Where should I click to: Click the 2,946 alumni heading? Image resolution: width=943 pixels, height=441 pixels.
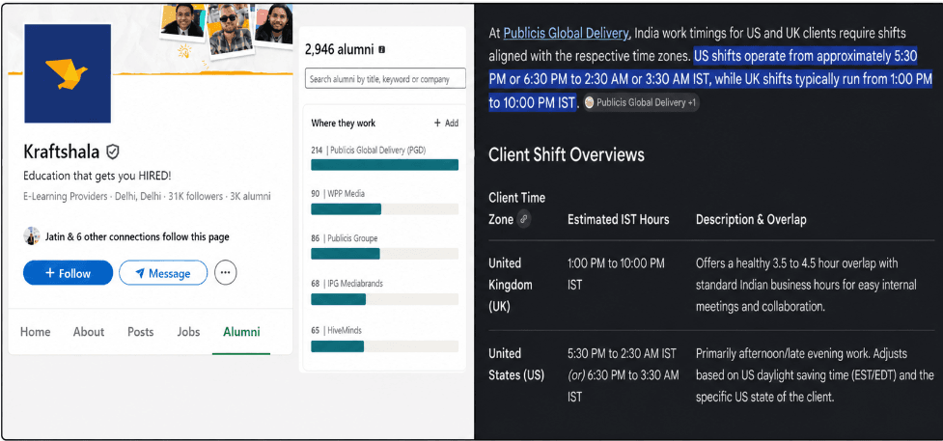tap(339, 50)
